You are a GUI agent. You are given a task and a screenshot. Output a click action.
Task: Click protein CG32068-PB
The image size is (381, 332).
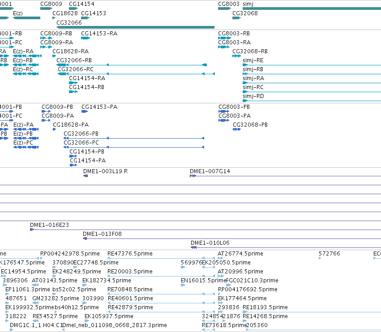[250, 125]
